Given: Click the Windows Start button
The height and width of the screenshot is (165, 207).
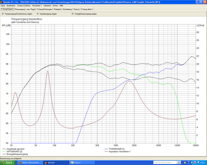Looking at the screenshot, I should click(x=7, y=163).
